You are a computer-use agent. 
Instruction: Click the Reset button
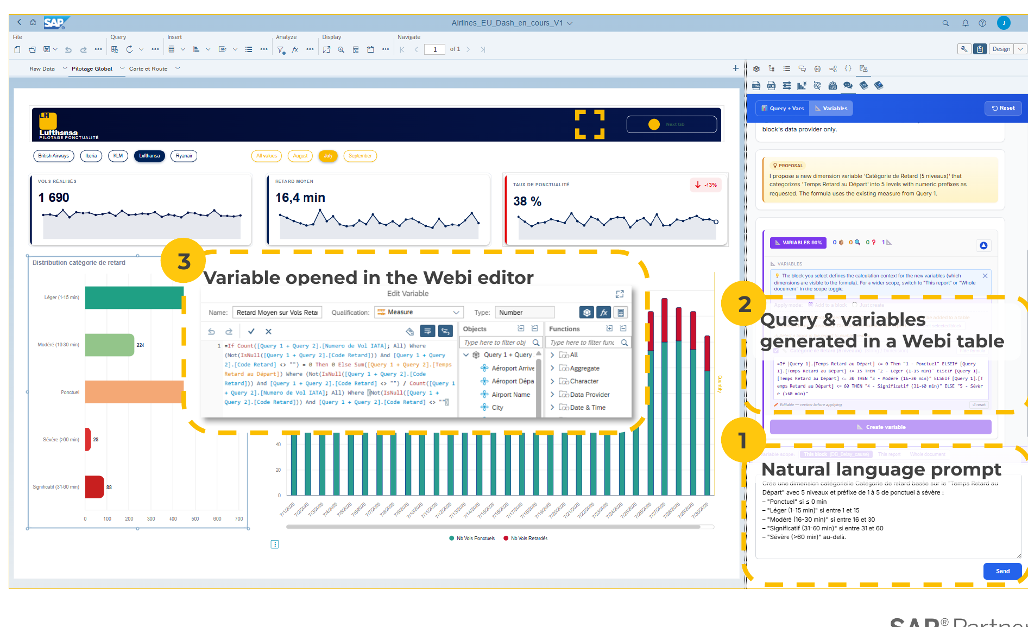1003,108
